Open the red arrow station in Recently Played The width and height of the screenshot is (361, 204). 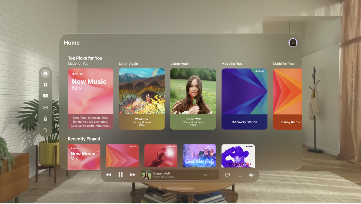point(122,156)
